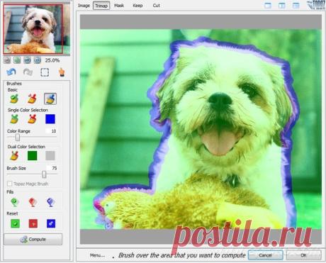Click the Color Range value field
The width and height of the screenshot is (326, 263).
(51, 131)
